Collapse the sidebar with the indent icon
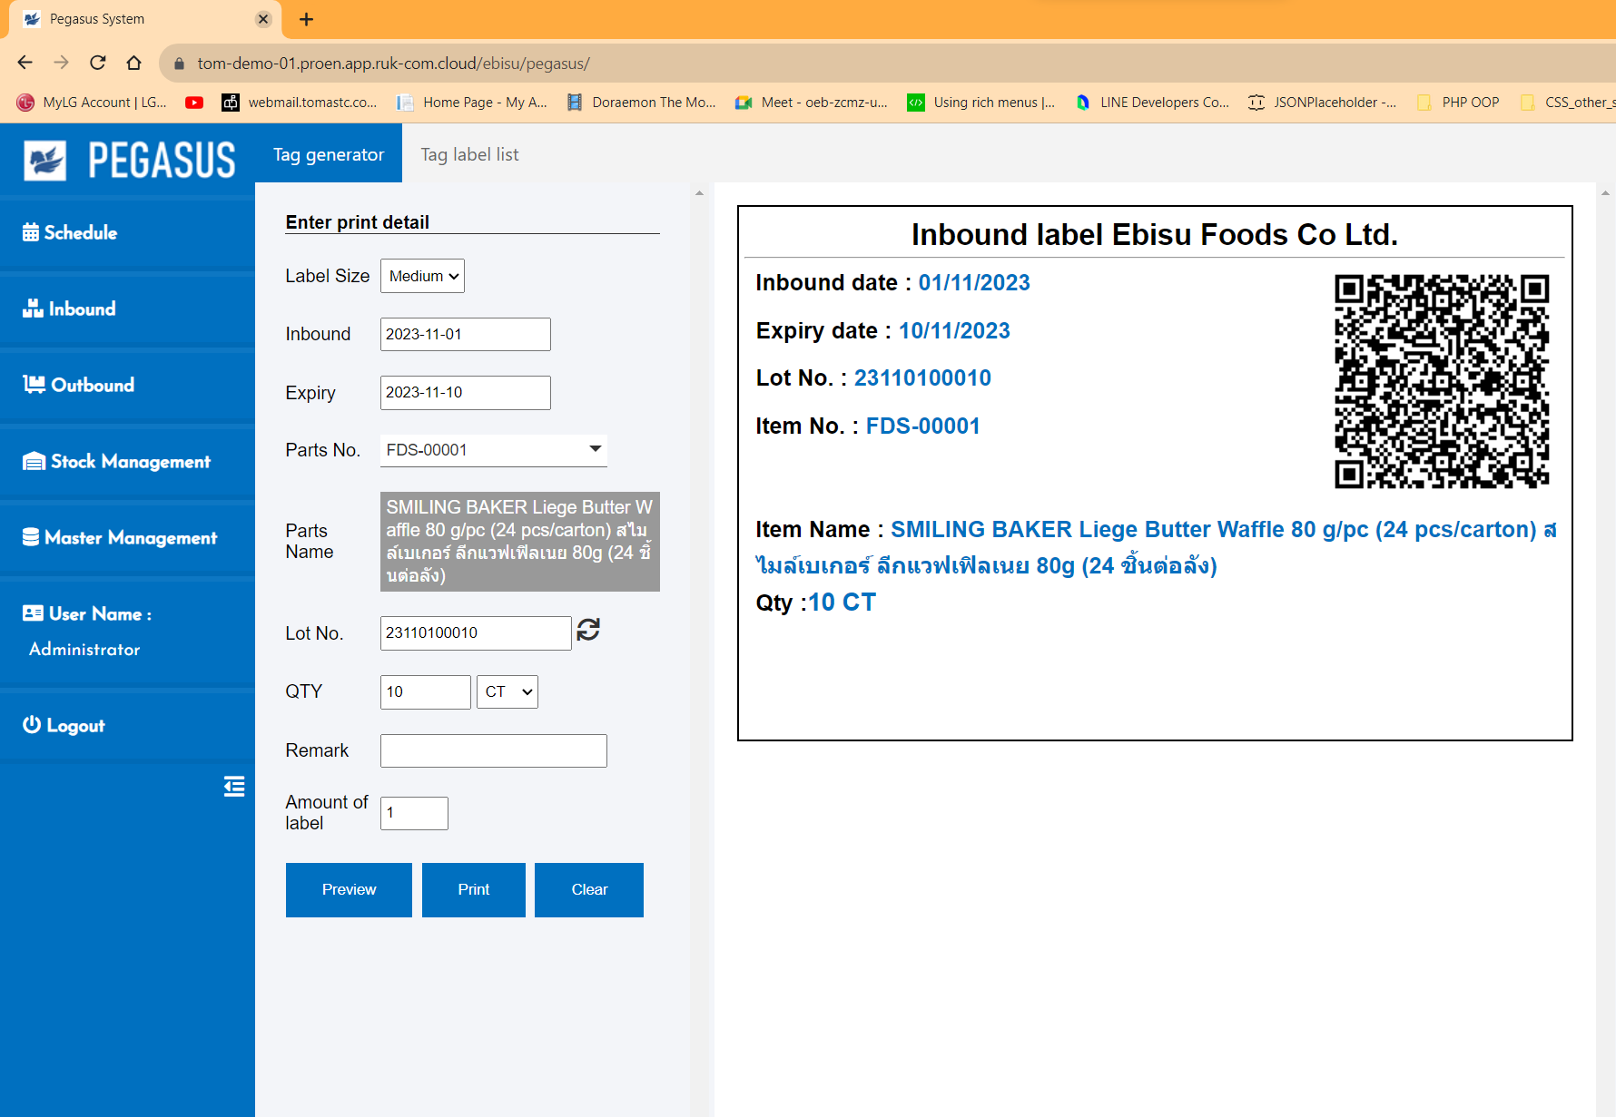The image size is (1616, 1117). pyautogui.click(x=234, y=786)
